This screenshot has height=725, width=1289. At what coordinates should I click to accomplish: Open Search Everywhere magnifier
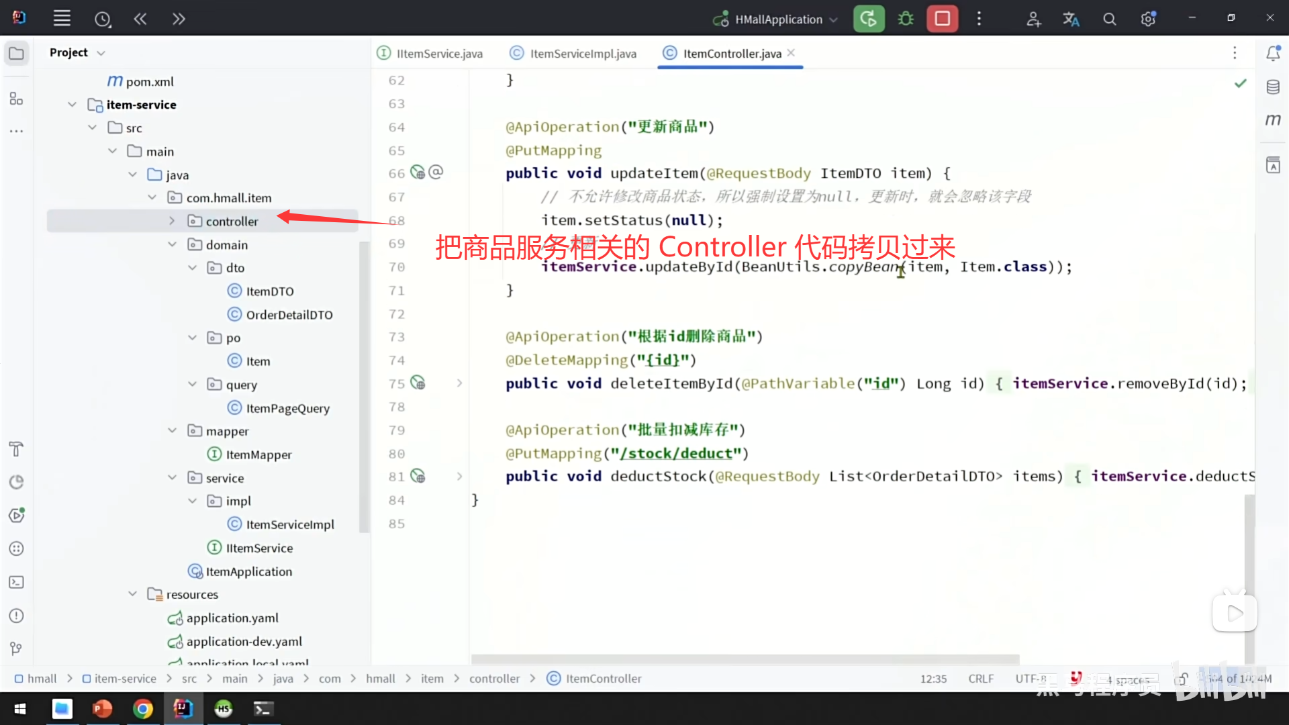[1110, 19]
